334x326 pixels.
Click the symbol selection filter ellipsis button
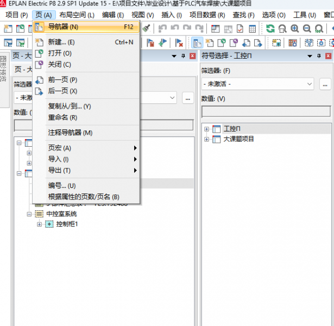tap(325, 84)
